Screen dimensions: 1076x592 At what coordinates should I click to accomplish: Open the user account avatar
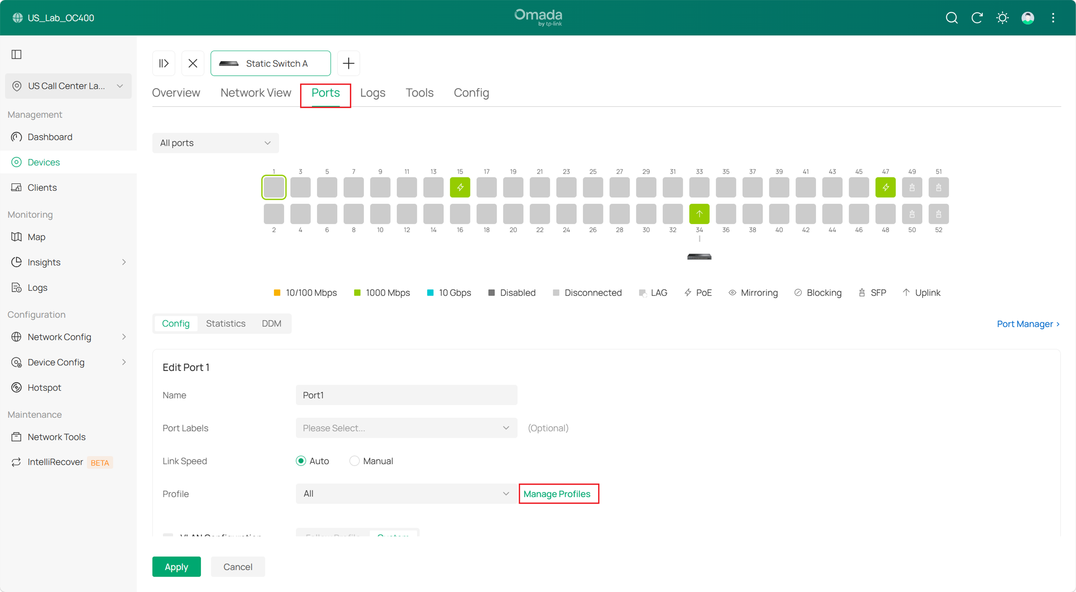tap(1027, 17)
